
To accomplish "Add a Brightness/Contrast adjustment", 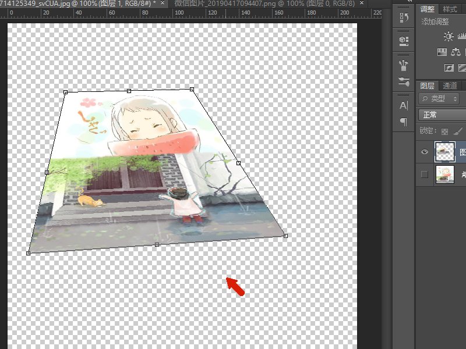I will (448, 37).
